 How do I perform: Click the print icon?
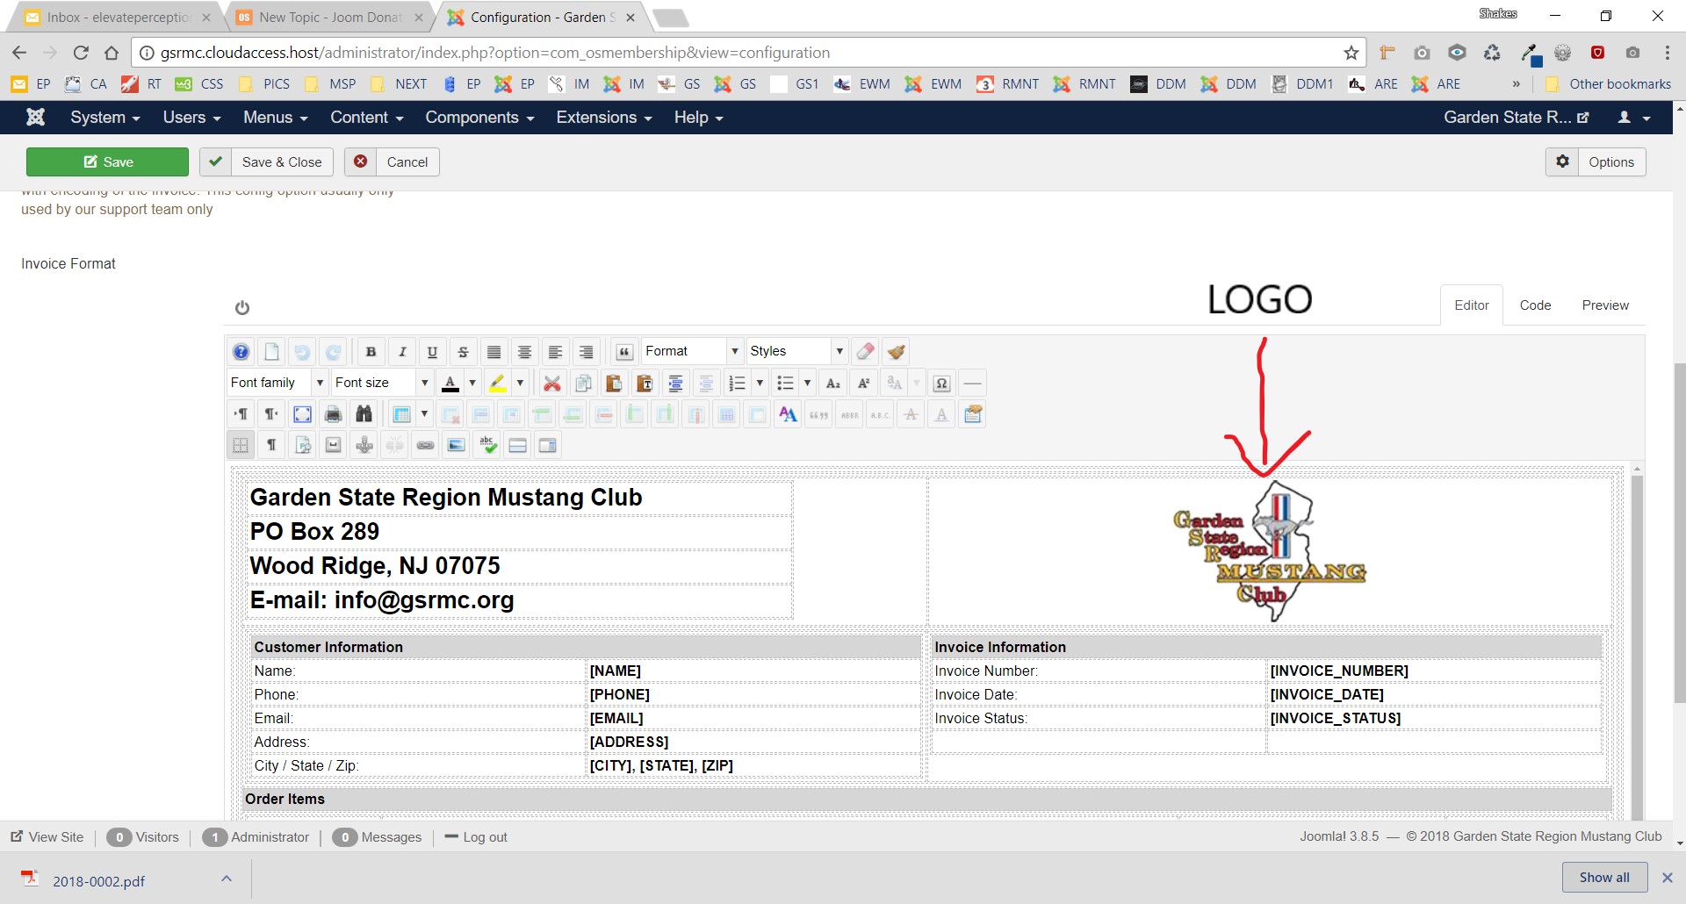[x=333, y=414]
